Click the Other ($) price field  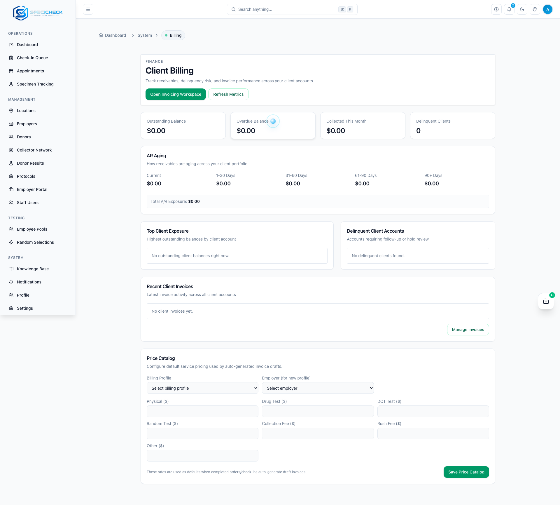coord(202,456)
